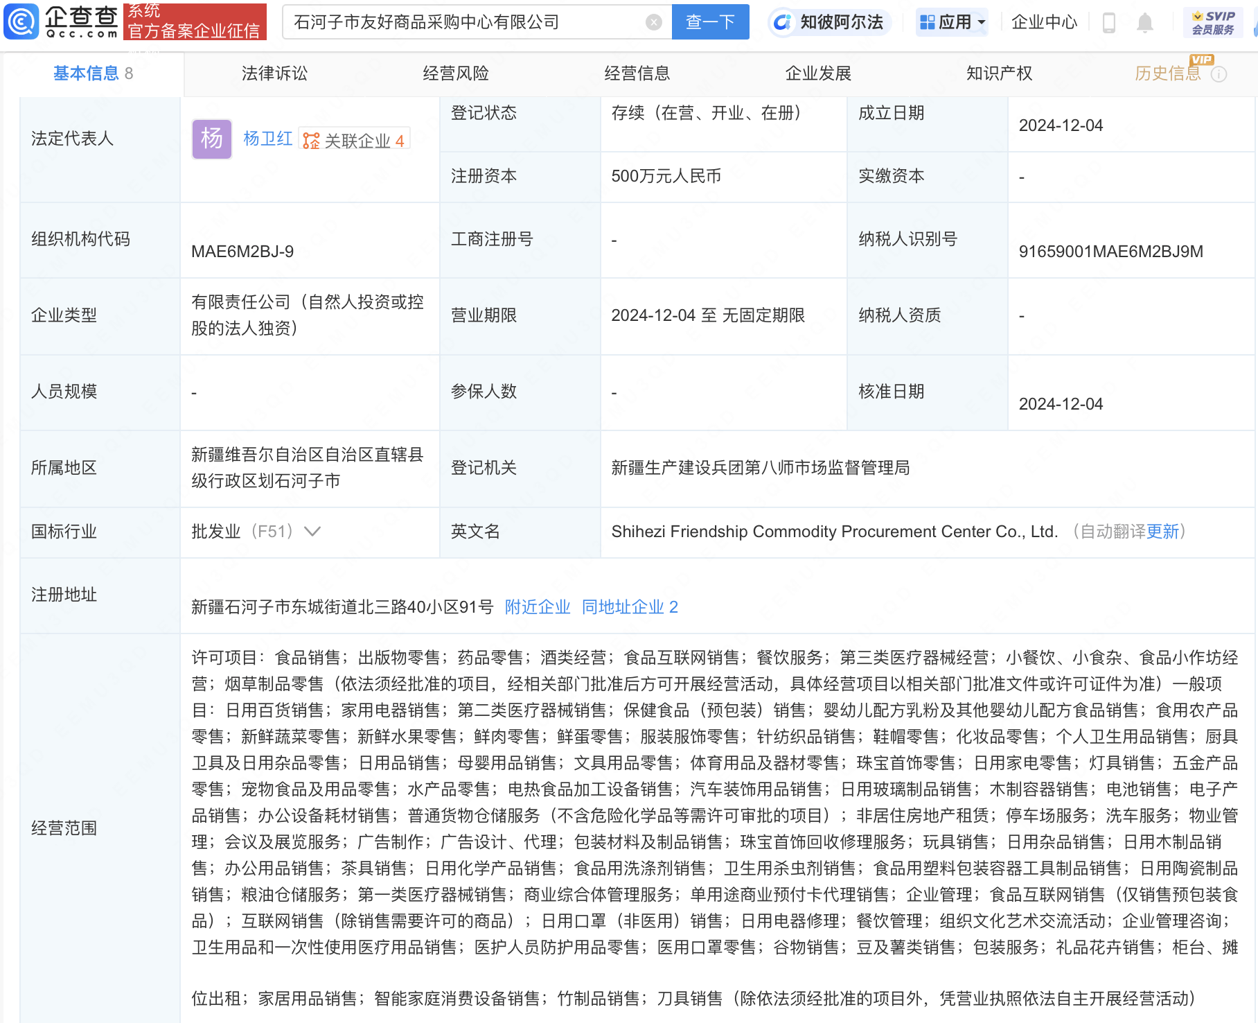Image resolution: width=1258 pixels, height=1023 pixels.
Task: Open legal representative 杨卫红 link
Action: [267, 139]
